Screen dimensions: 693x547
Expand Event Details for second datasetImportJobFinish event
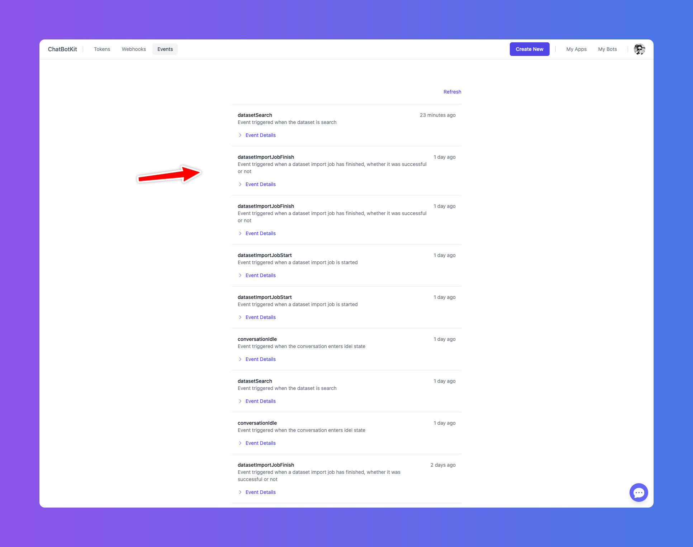pyautogui.click(x=260, y=233)
